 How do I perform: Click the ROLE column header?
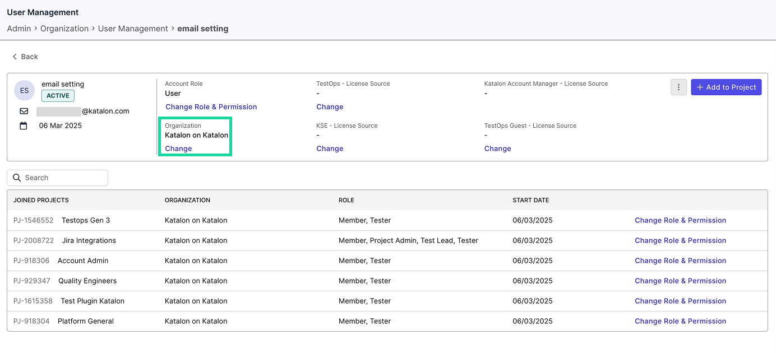pyautogui.click(x=347, y=200)
